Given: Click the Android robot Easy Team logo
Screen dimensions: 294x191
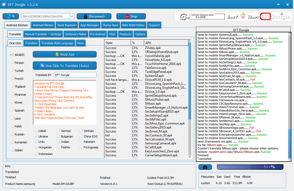Looking at the screenshot, I should click(x=243, y=16).
